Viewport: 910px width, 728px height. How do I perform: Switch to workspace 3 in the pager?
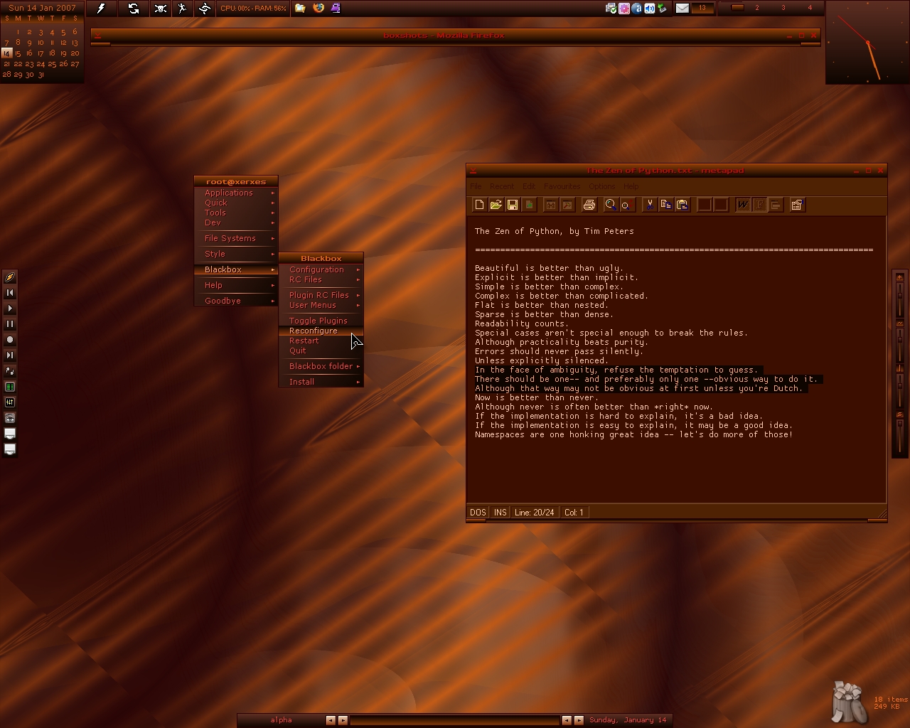783,8
